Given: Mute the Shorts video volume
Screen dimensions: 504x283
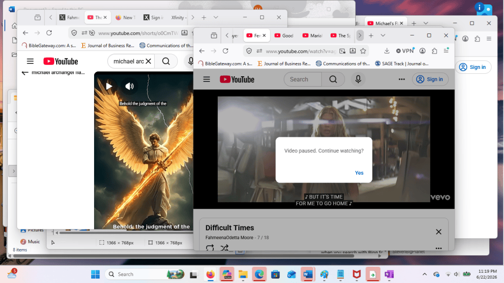Looking at the screenshot, I should [130, 86].
